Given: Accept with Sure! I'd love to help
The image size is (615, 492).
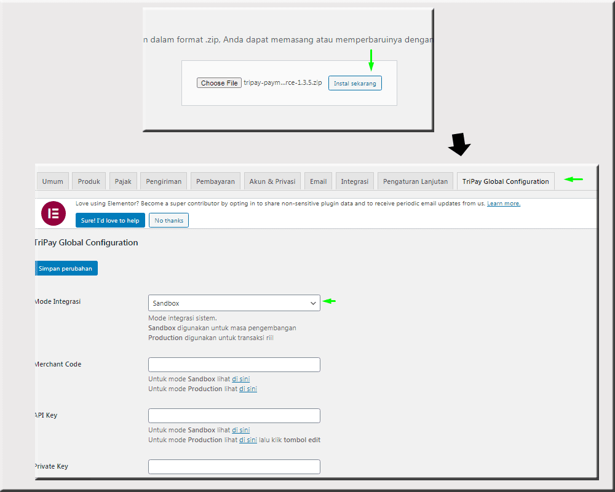Looking at the screenshot, I should 110,220.
